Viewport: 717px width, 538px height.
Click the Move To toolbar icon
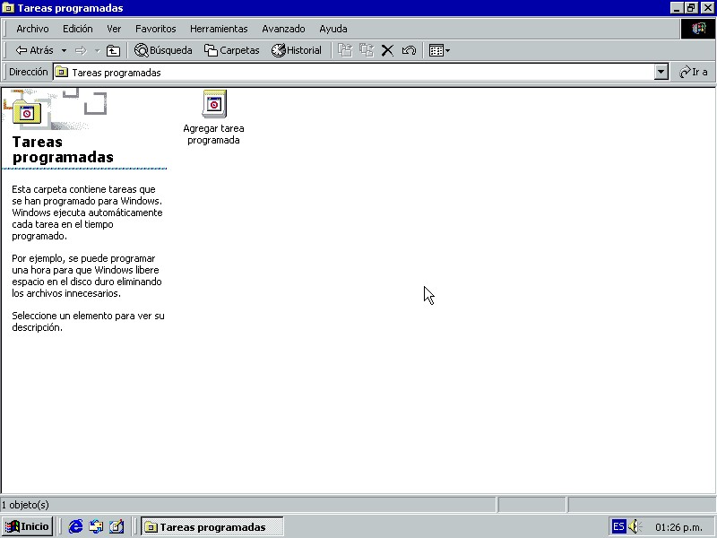tap(345, 50)
